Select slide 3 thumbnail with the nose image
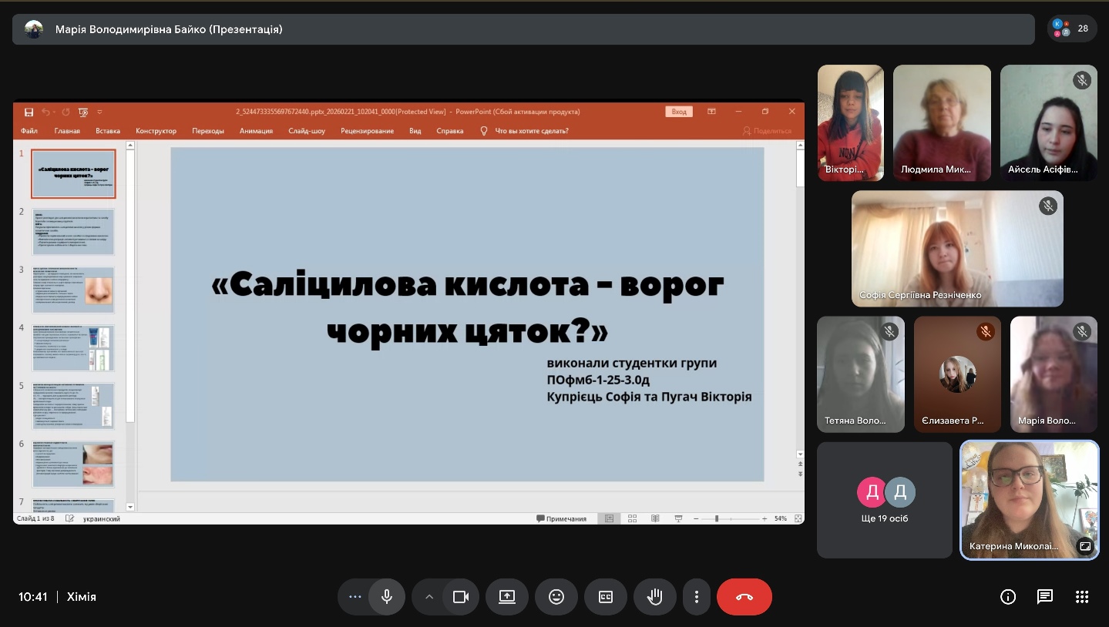 point(73,290)
